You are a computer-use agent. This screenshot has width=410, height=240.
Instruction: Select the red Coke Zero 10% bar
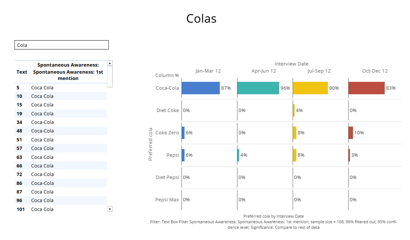351,133
